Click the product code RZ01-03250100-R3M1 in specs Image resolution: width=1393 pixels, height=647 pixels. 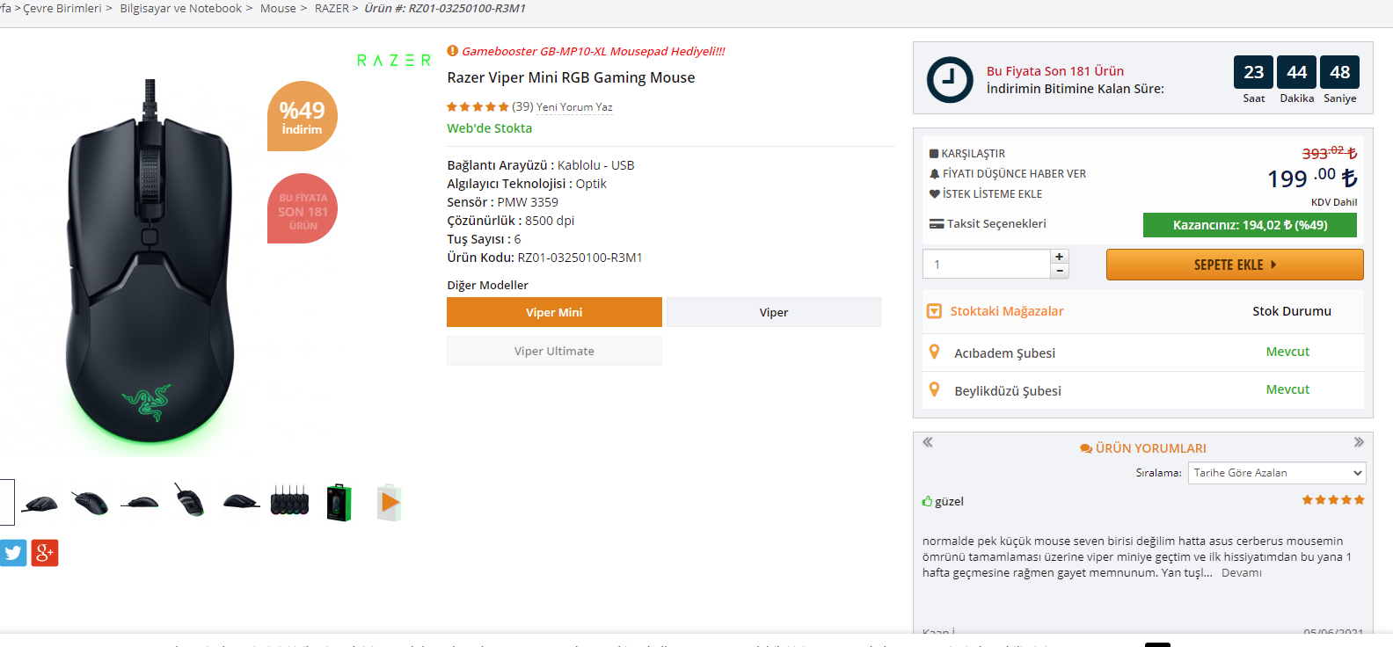pos(580,258)
